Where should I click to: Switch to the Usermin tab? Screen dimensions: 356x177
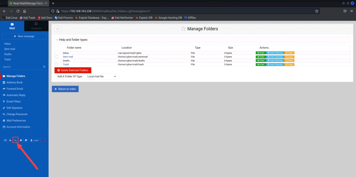[36, 26]
